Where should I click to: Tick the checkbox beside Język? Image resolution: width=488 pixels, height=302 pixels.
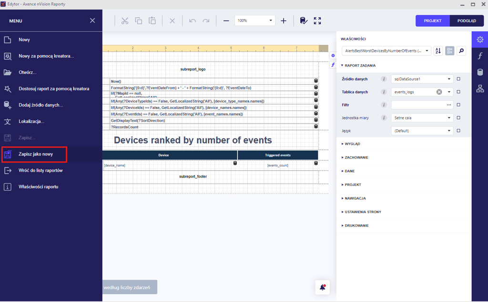(458, 130)
